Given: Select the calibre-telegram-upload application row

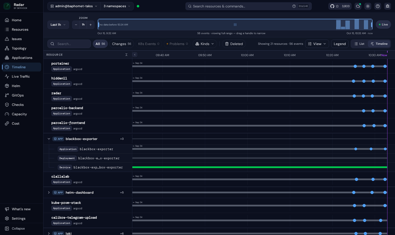Looking at the screenshot, I should point(88,220).
